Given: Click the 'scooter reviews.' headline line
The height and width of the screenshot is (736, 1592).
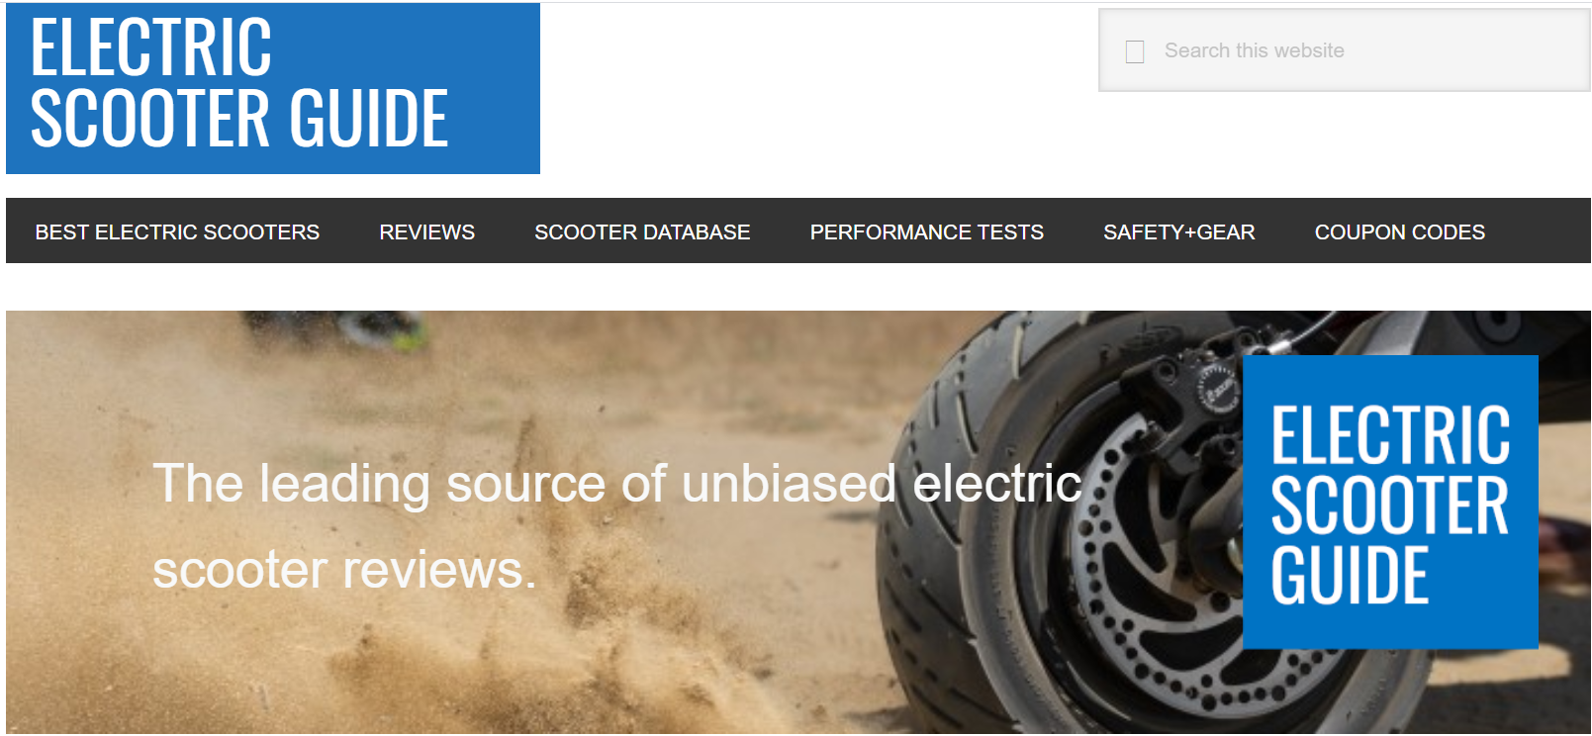Looking at the screenshot, I should [x=344, y=570].
